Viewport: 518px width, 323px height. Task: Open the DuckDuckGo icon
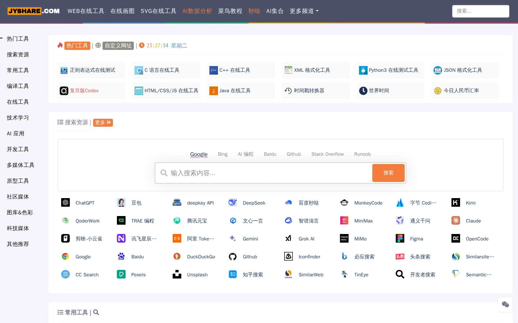pos(177,257)
